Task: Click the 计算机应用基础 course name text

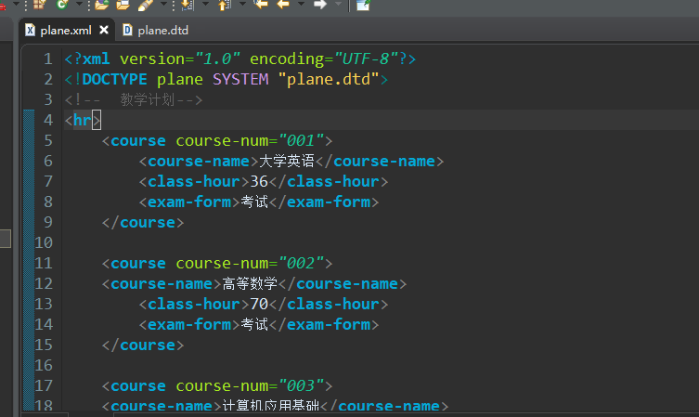Action: 270,406
